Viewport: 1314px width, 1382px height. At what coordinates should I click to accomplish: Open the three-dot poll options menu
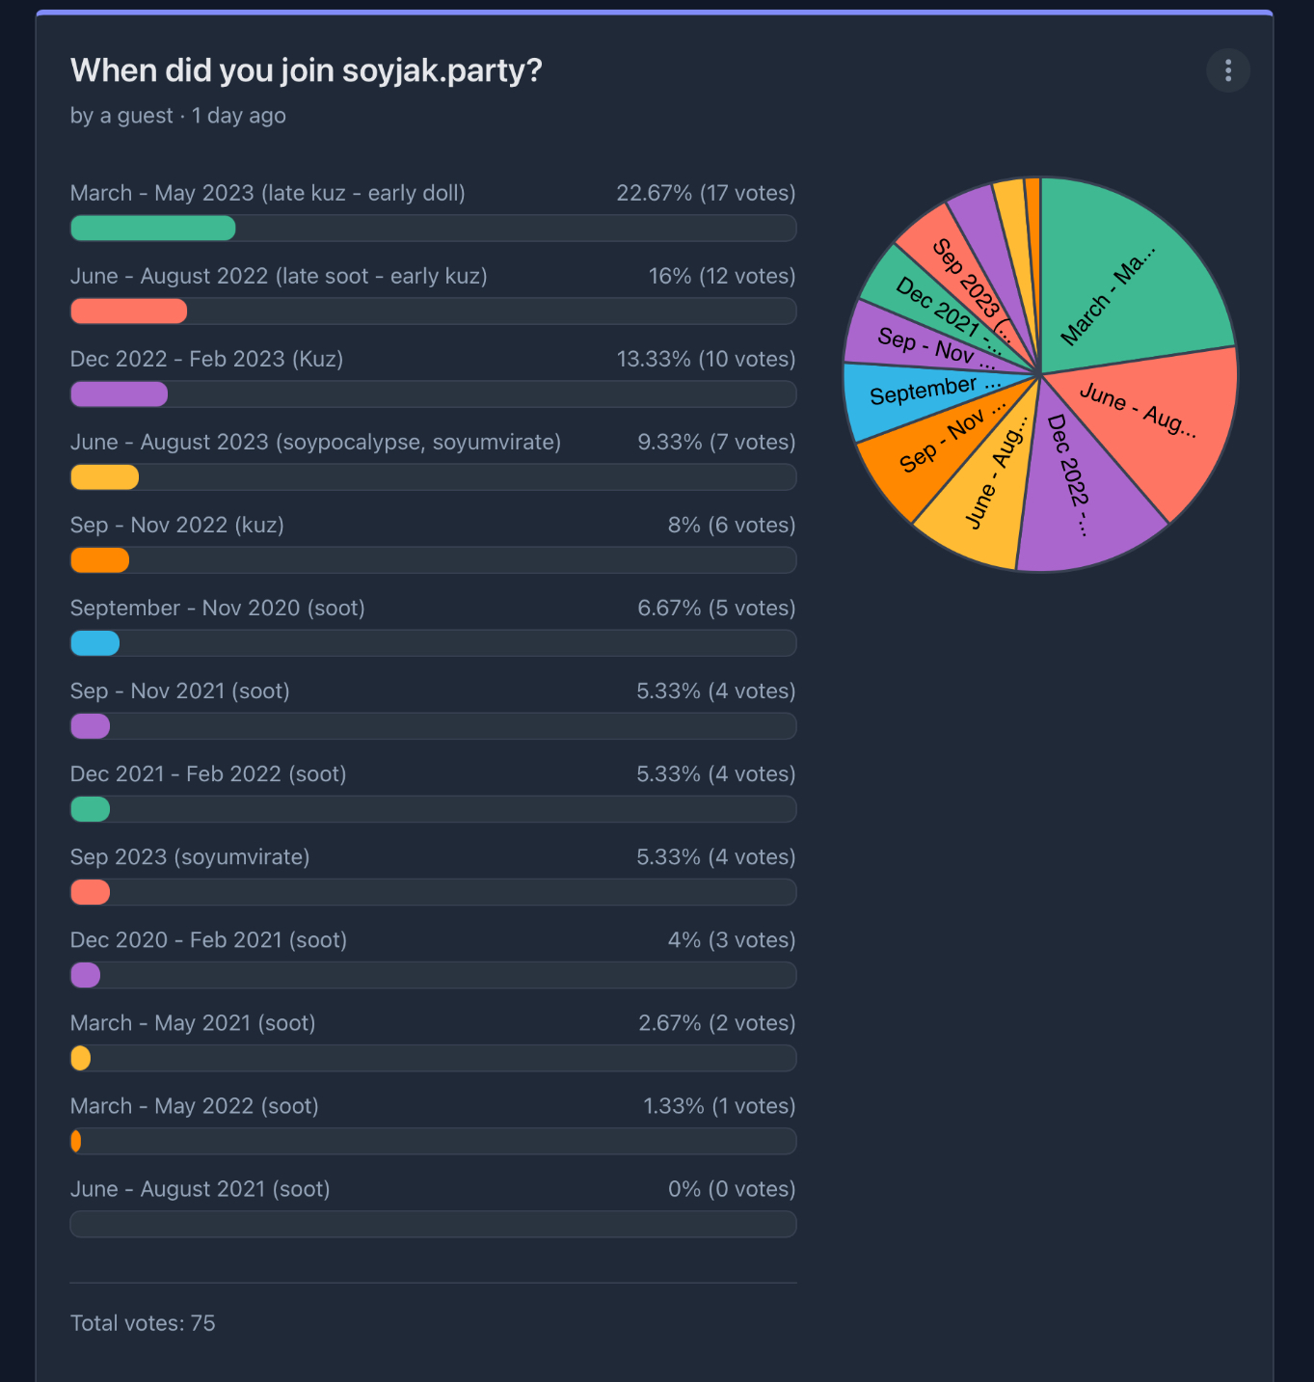coord(1227,70)
